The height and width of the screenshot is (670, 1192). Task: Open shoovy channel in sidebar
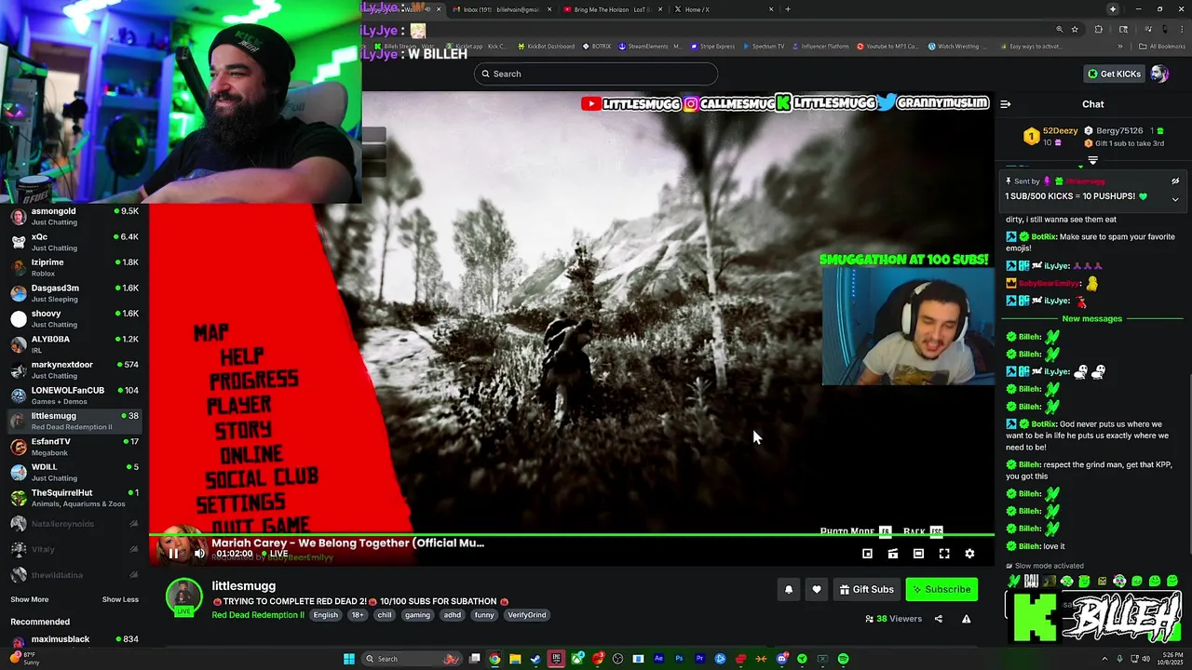coord(74,319)
